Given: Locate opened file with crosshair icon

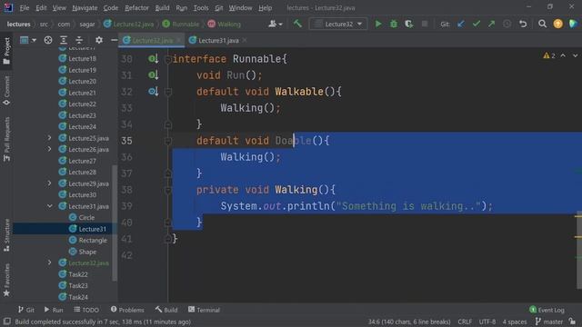Looking at the screenshot, I should 48,40.
